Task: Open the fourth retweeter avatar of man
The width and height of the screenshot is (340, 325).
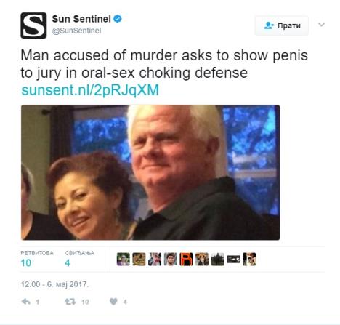Action: tap(171, 259)
